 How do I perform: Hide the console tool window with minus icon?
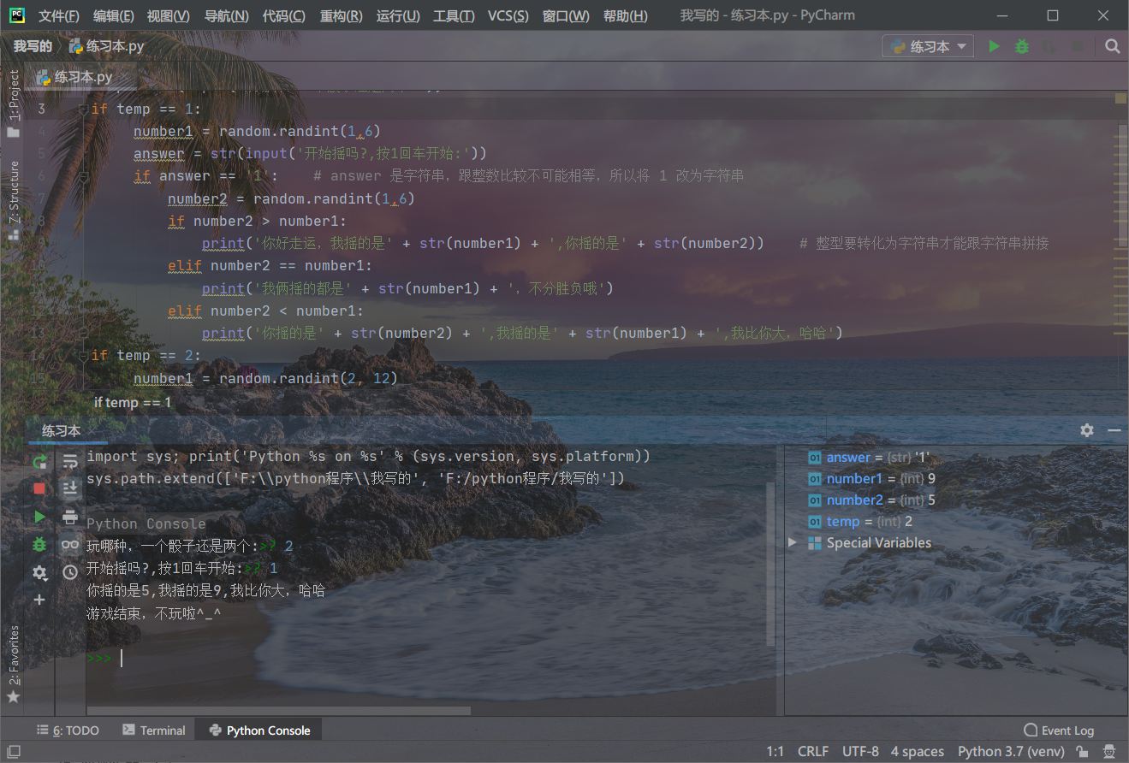(1114, 430)
